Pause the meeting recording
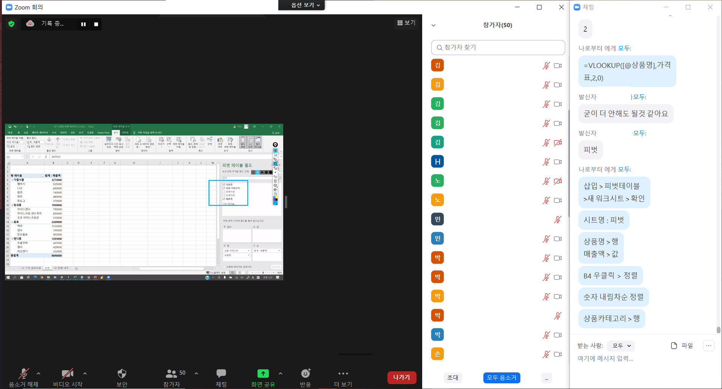This screenshot has width=722, height=389. (83, 24)
